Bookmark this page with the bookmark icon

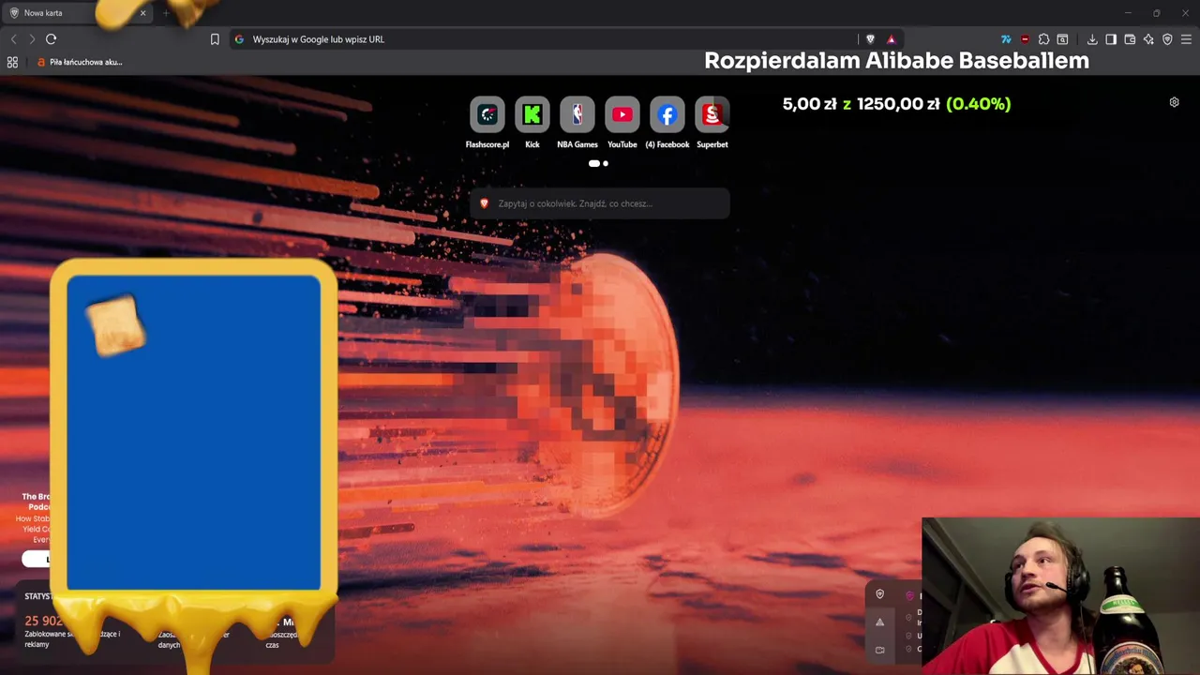(215, 39)
